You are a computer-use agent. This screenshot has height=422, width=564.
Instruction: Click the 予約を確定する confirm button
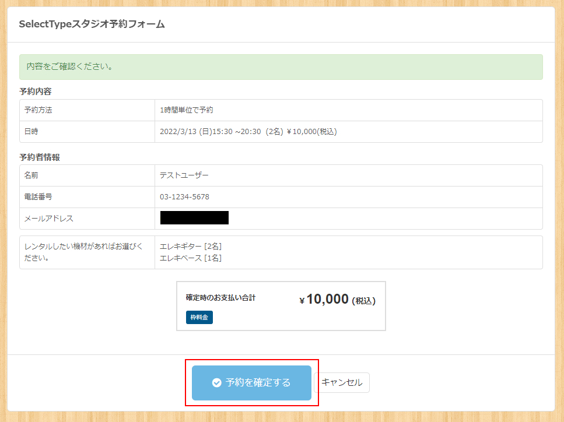251,383
